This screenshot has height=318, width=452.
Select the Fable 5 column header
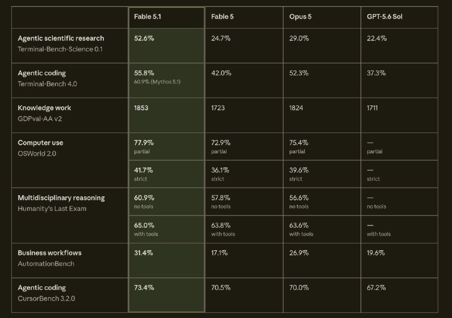[x=222, y=17]
